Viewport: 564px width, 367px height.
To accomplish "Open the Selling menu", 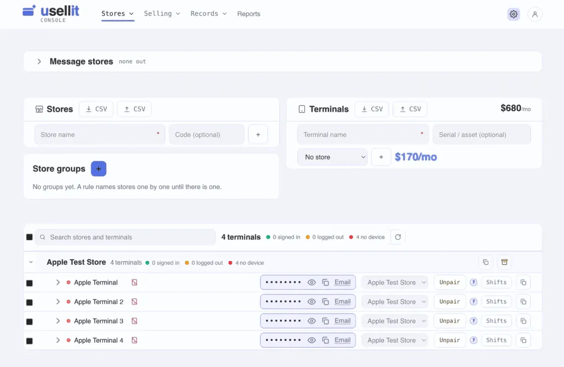I will (162, 14).
